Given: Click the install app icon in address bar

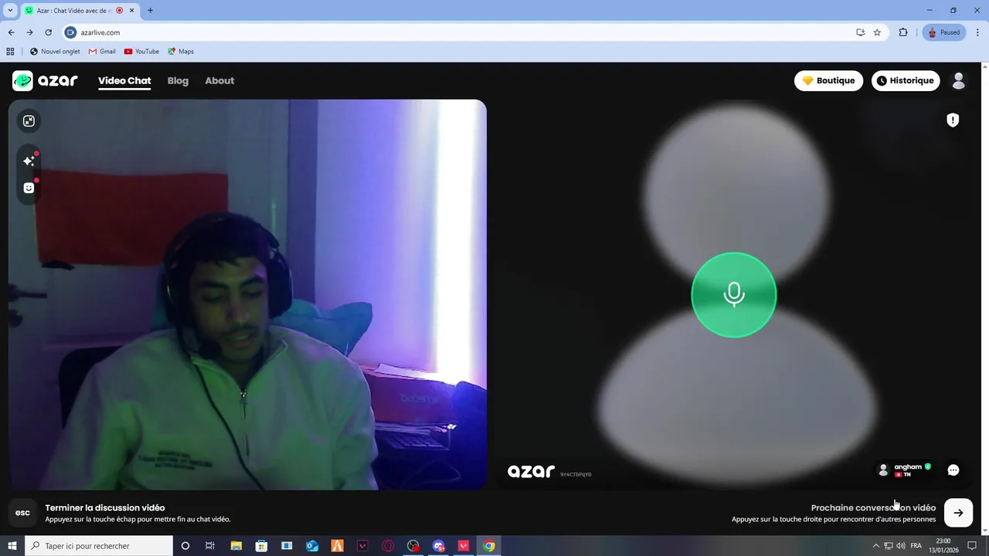Looking at the screenshot, I should point(860,32).
